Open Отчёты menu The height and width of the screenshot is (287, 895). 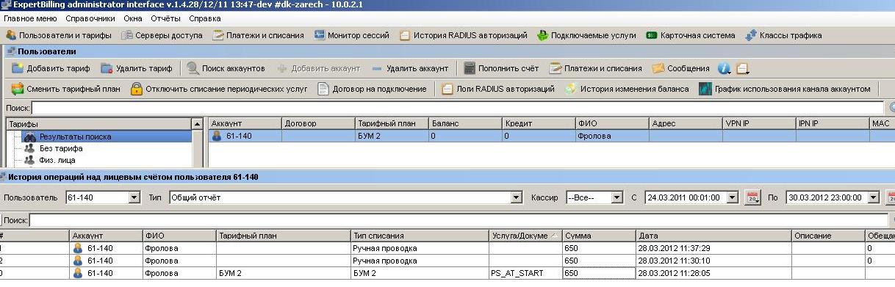tap(166, 18)
